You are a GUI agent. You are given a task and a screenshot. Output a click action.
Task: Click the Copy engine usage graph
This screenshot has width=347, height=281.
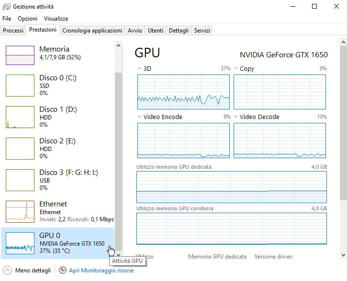coord(280,92)
